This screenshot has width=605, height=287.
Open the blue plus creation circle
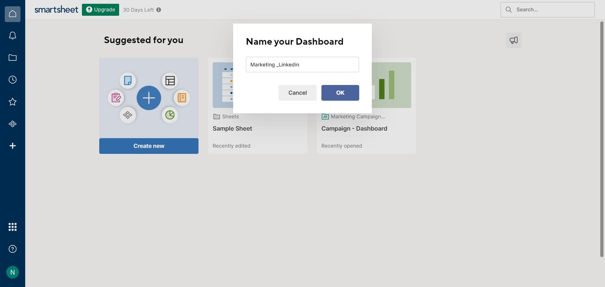pos(149,98)
